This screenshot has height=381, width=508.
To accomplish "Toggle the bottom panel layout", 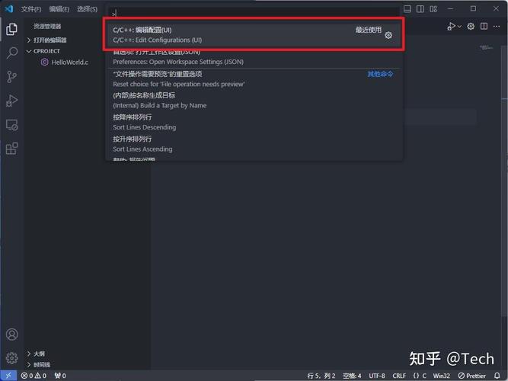I will (x=407, y=8).
